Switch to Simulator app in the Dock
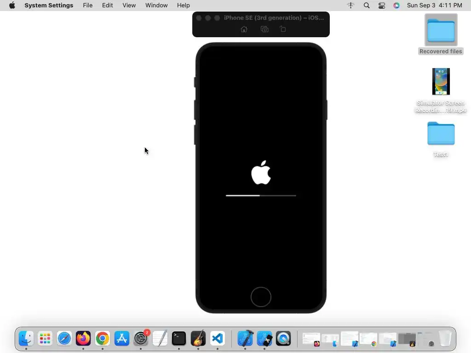471x353 pixels. (264, 338)
